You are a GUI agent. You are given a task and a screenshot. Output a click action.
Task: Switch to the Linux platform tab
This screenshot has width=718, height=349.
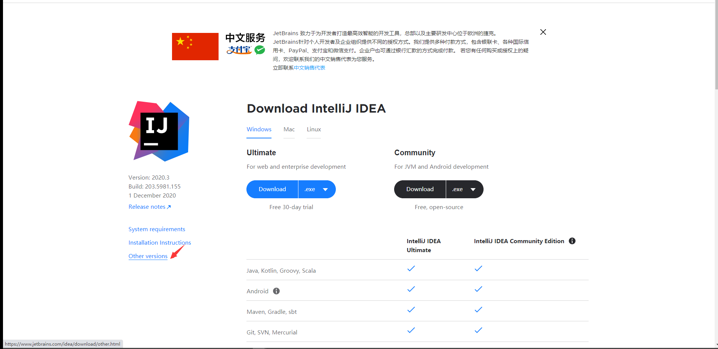pos(314,129)
